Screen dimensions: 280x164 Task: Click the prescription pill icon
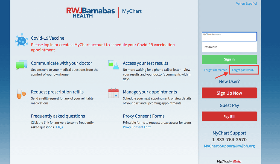[x=21, y=93]
